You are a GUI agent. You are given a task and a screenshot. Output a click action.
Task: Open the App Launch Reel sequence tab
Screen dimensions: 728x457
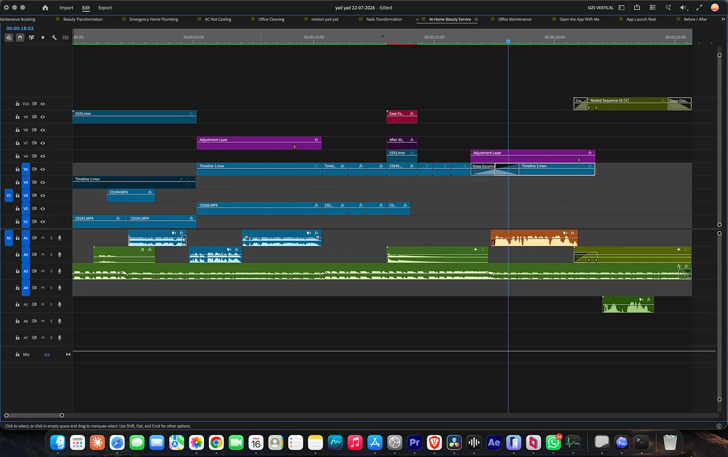click(x=641, y=19)
